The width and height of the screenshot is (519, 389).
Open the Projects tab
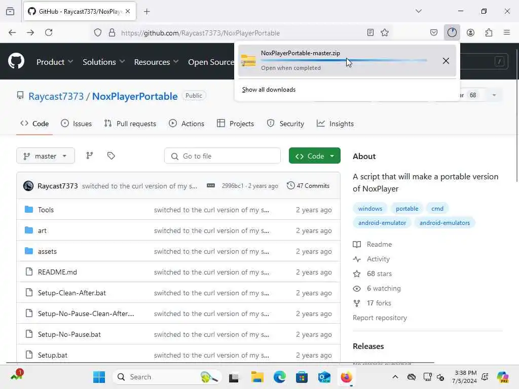[x=235, y=124]
